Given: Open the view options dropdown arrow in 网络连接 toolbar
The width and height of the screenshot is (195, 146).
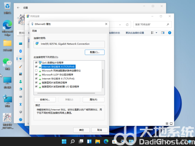Looking at the screenshot, I should (156, 33).
